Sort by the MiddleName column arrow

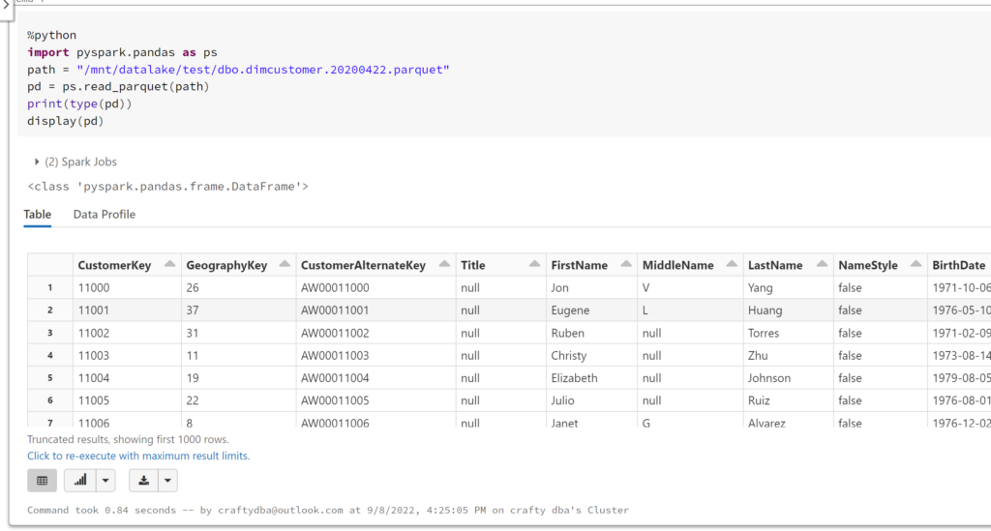point(732,264)
